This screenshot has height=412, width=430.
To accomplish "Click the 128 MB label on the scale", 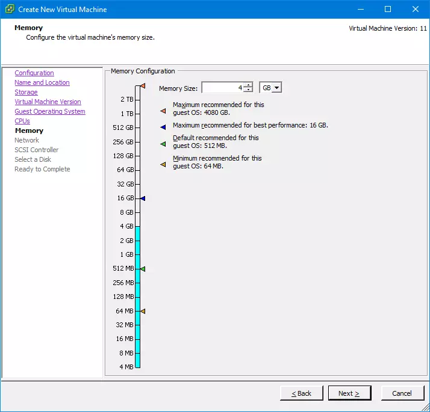I will click(x=123, y=297).
